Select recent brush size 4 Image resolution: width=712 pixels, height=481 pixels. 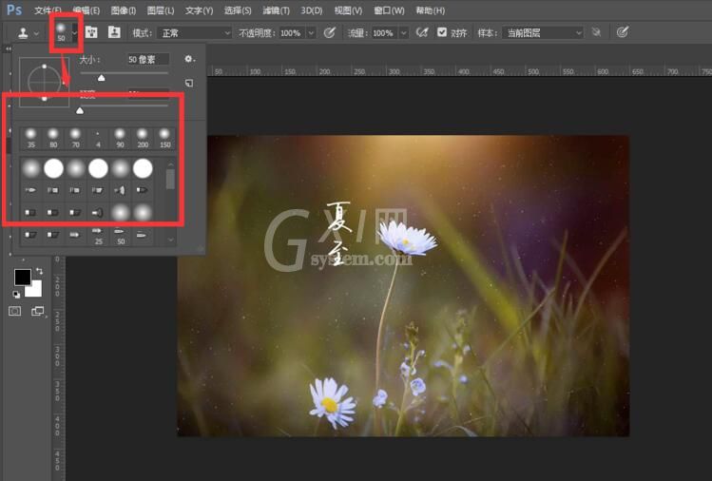click(x=98, y=138)
